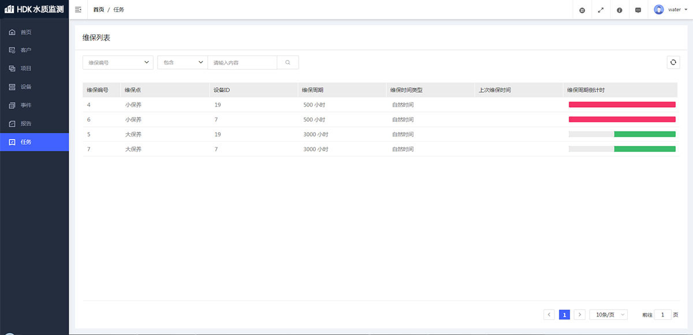
Task: Click the refresh icon above the table
Action: click(x=673, y=62)
